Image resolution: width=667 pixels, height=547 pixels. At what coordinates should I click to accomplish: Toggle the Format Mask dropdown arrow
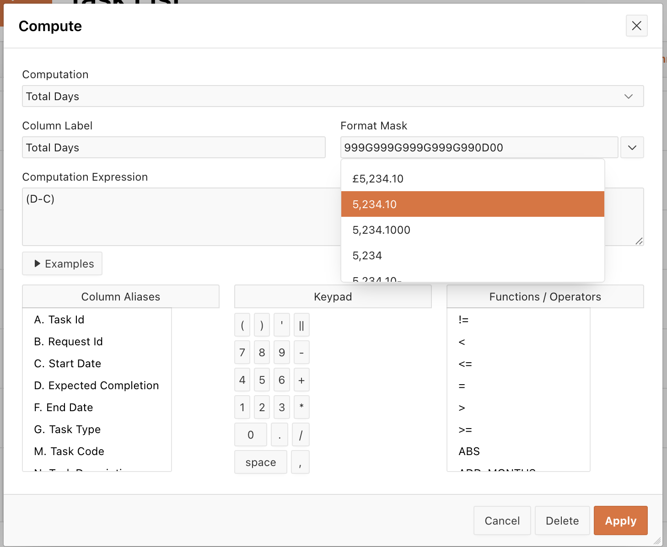pos(632,148)
